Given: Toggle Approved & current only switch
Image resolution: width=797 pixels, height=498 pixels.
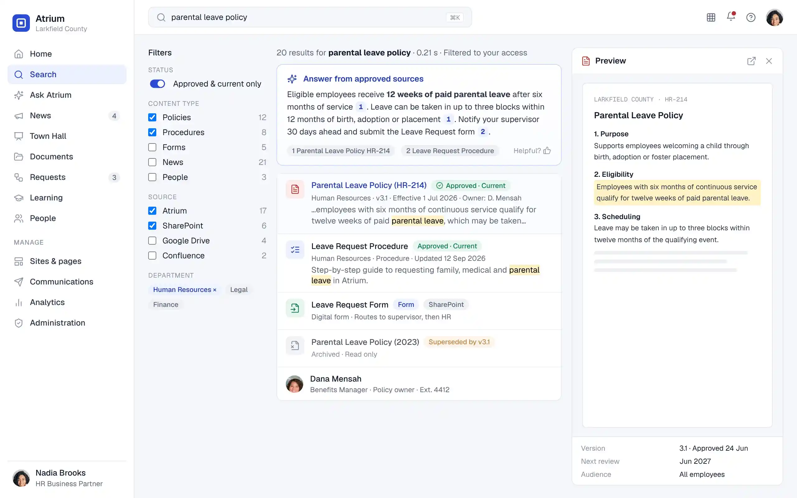Looking at the screenshot, I should 158,84.
